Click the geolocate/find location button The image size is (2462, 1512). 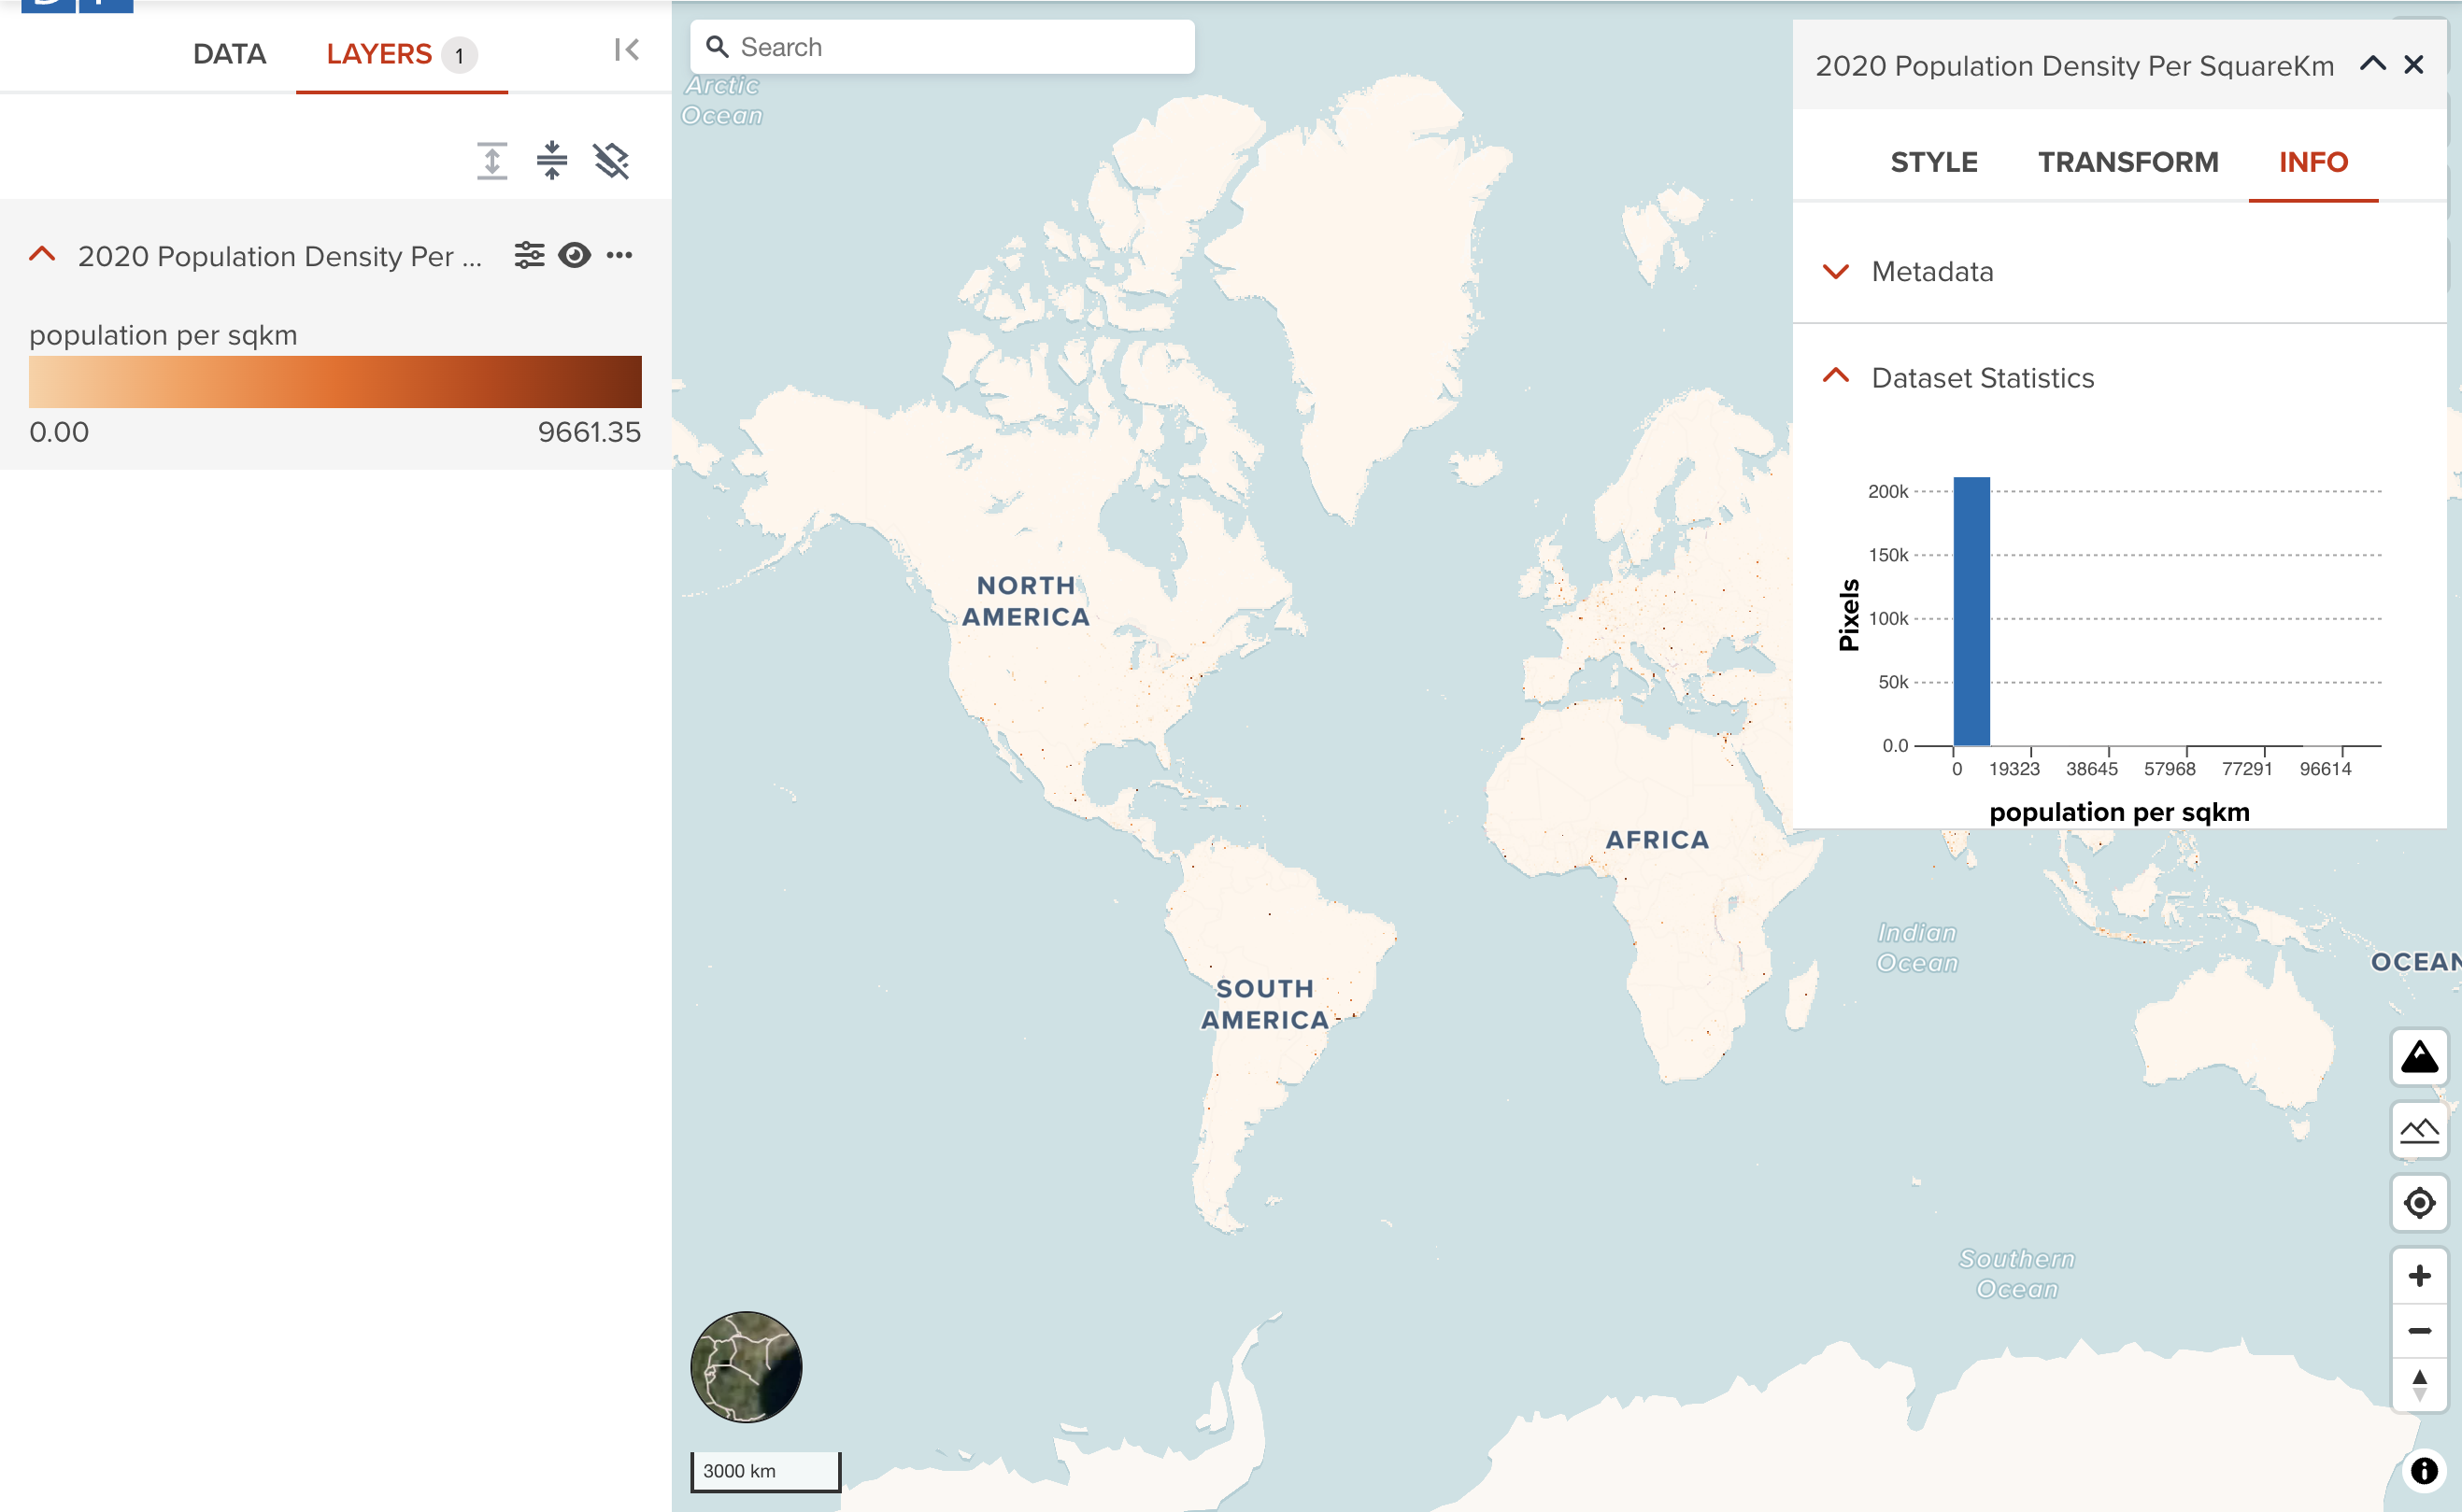click(x=2420, y=1203)
